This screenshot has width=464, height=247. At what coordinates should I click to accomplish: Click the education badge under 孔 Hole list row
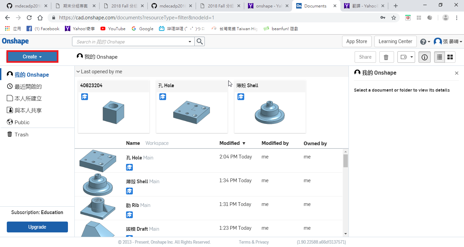coord(129,167)
